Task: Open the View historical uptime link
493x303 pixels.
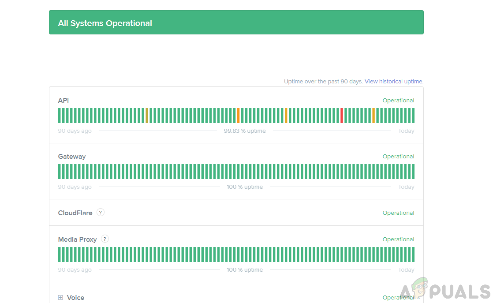Action: [x=393, y=82]
